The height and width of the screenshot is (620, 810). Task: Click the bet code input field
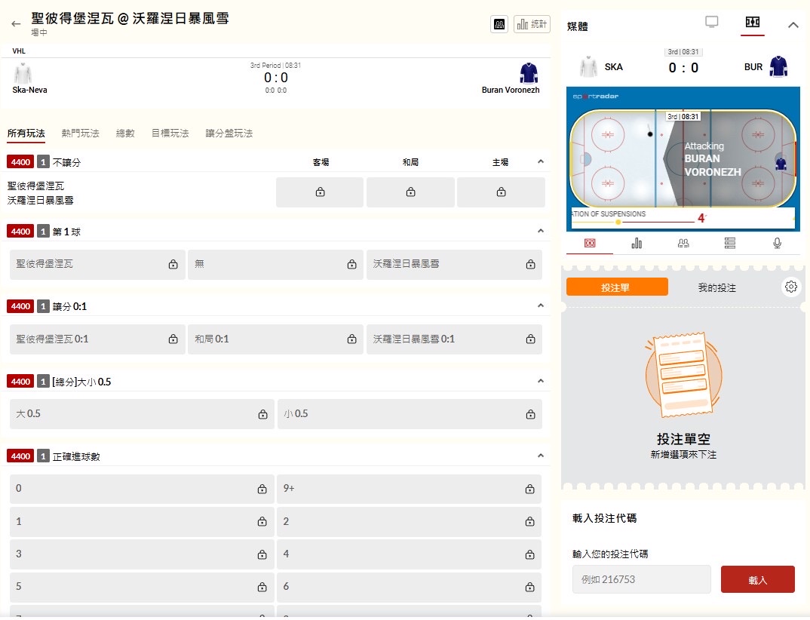pos(641,579)
